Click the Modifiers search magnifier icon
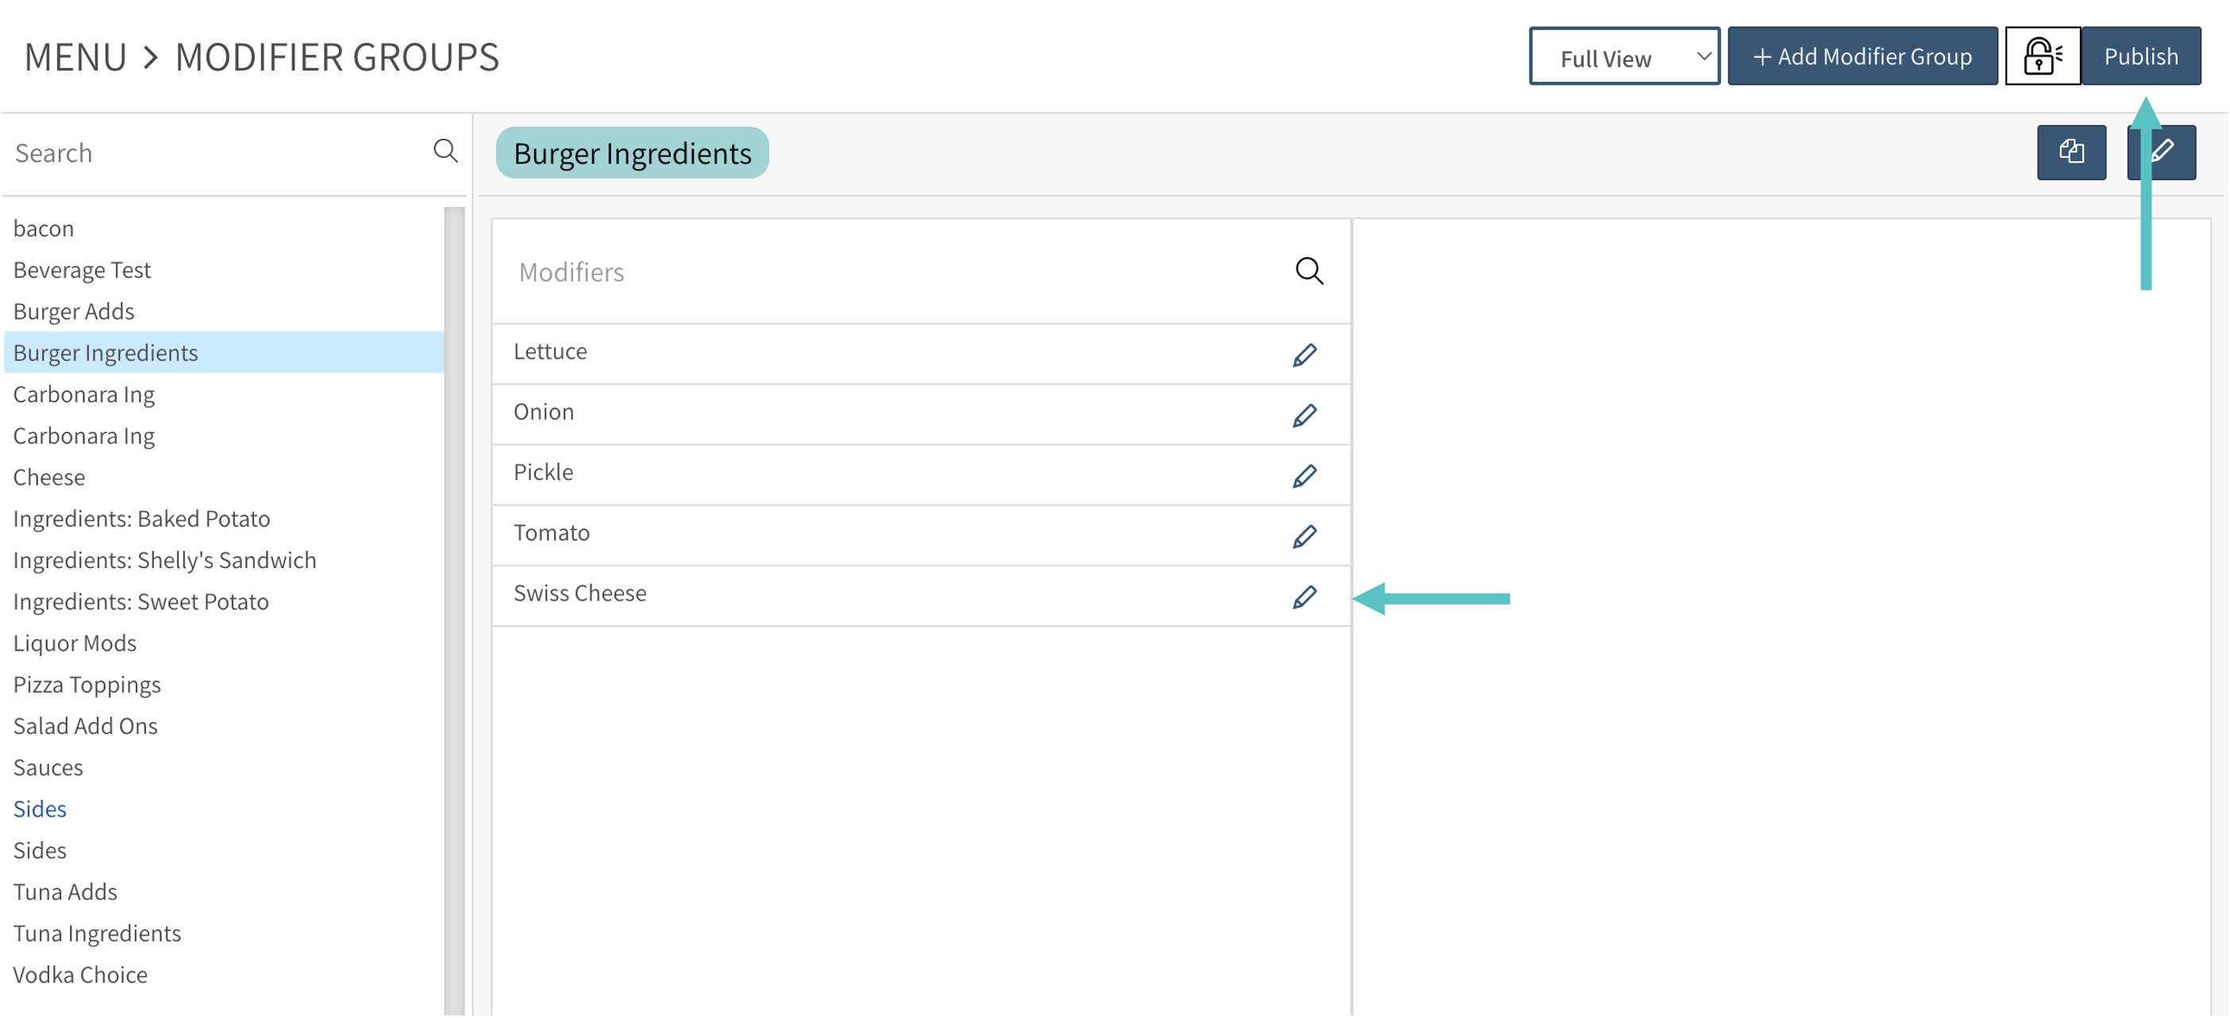The height and width of the screenshot is (1018, 2230). tap(1309, 271)
